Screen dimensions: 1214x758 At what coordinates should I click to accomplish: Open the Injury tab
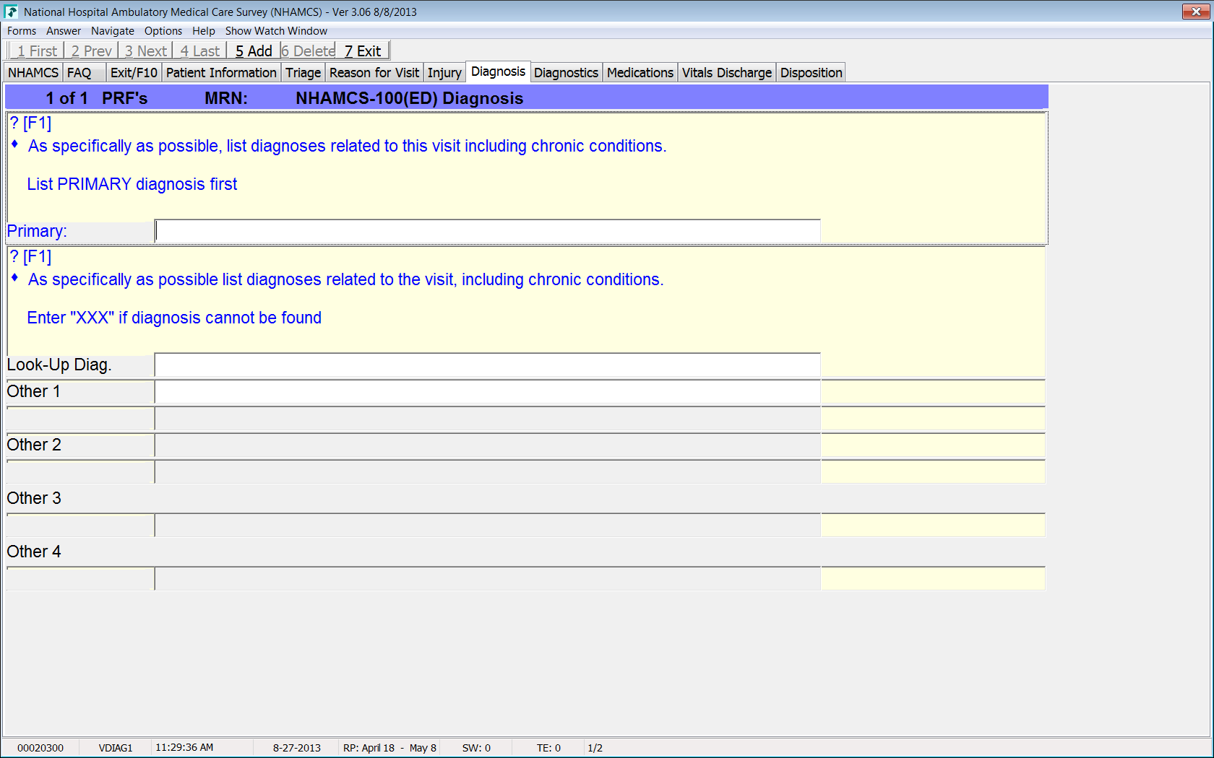pos(444,73)
